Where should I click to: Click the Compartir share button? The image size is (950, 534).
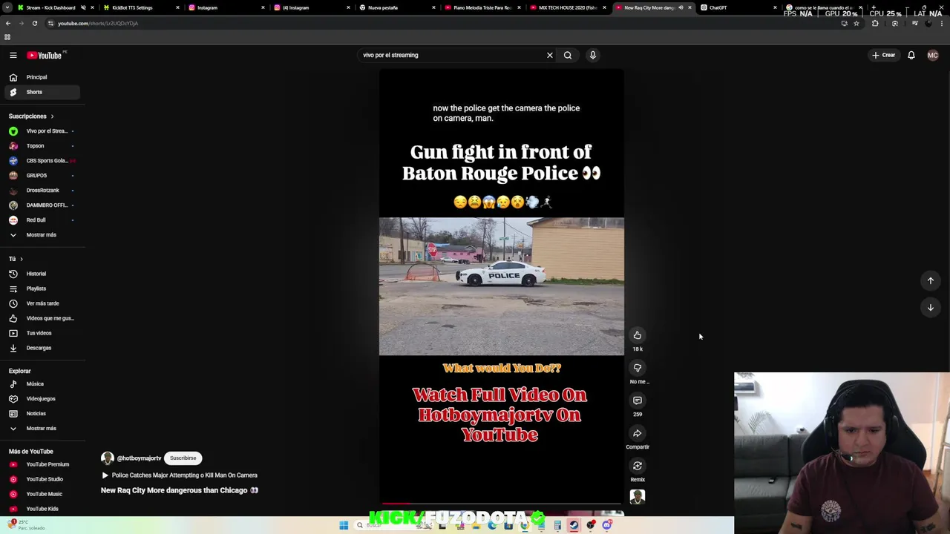[637, 433]
